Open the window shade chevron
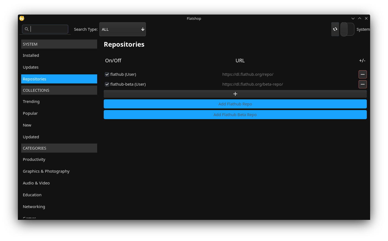 click(353, 18)
